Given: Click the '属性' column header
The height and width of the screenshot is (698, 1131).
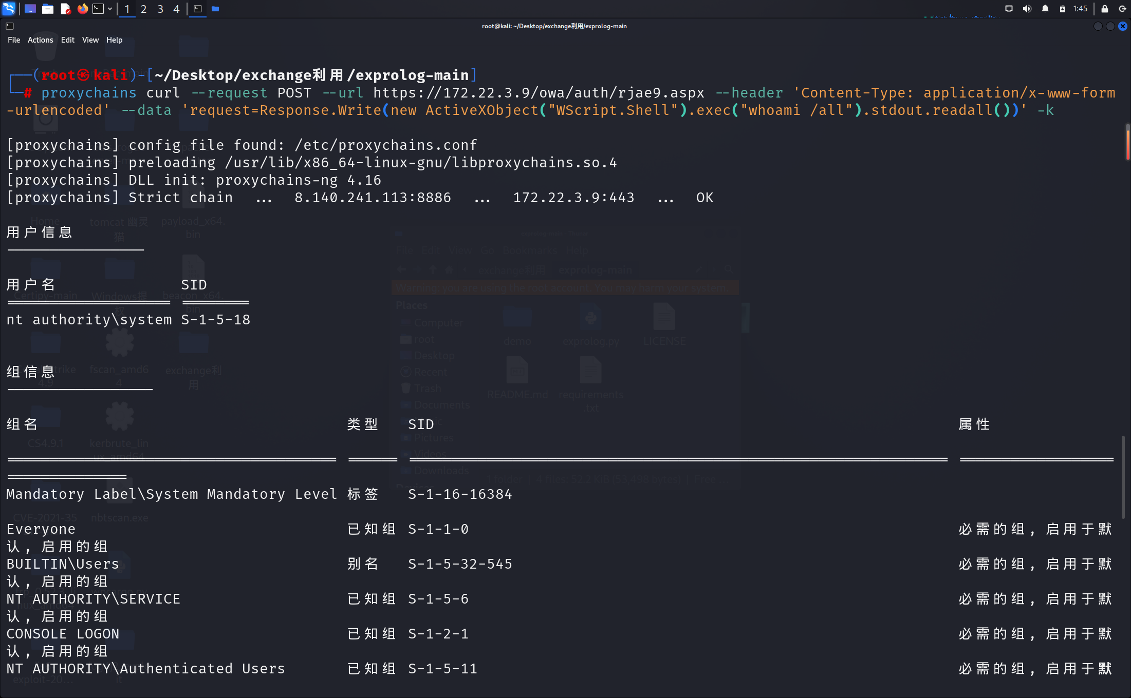Looking at the screenshot, I should click(x=974, y=424).
